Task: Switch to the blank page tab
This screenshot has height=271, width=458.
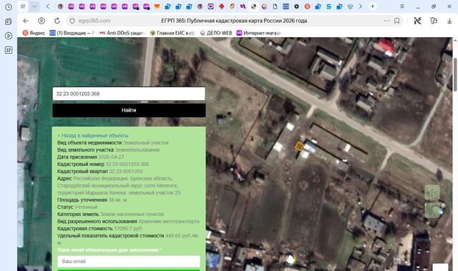Action: point(275,6)
